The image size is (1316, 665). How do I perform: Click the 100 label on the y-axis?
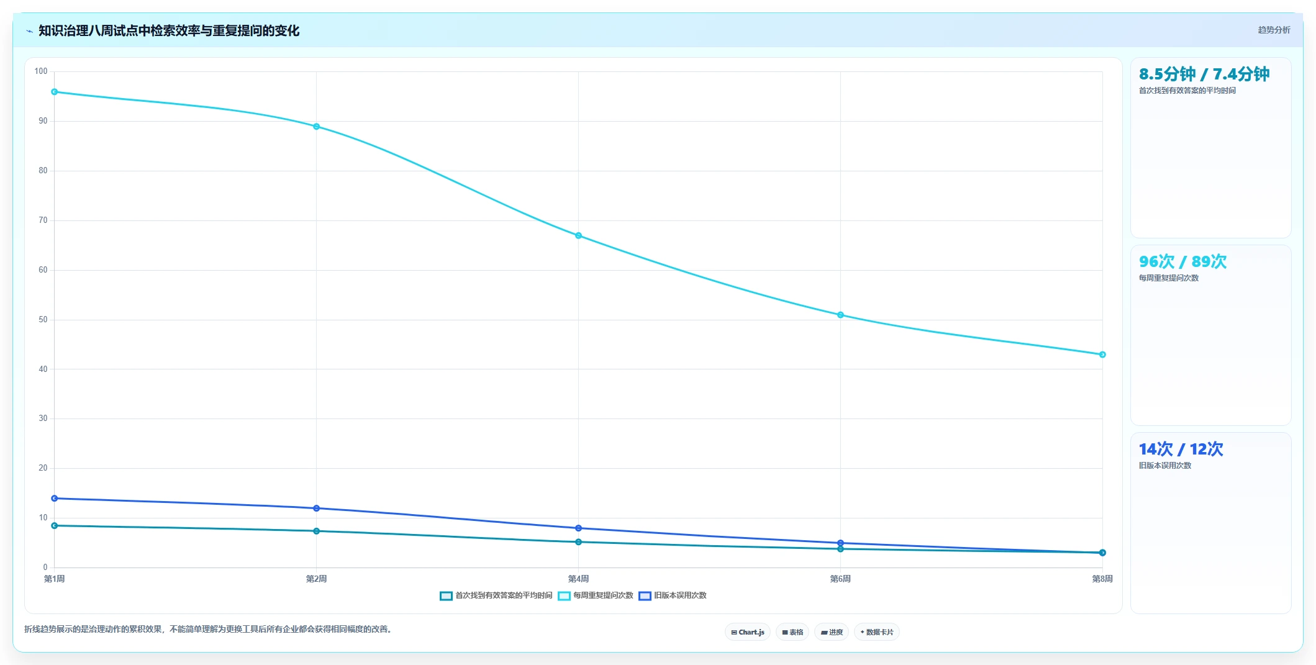click(x=41, y=71)
